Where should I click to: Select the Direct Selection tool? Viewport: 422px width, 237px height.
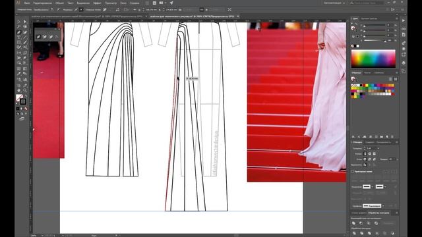click(25, 22)
